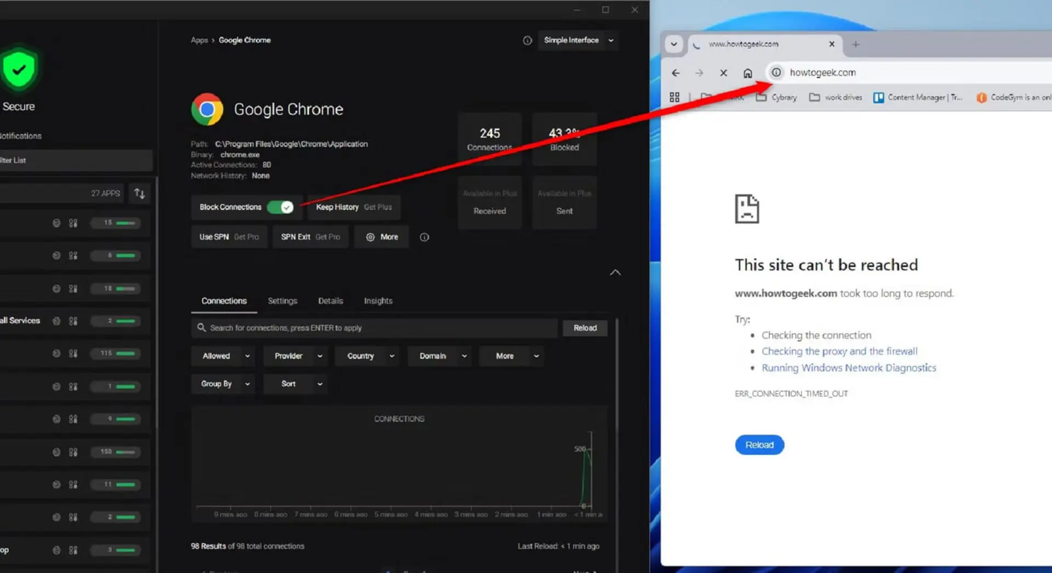
Task: Click grid icon in sidebar row counting 150
Action: [x=73, y=452]
